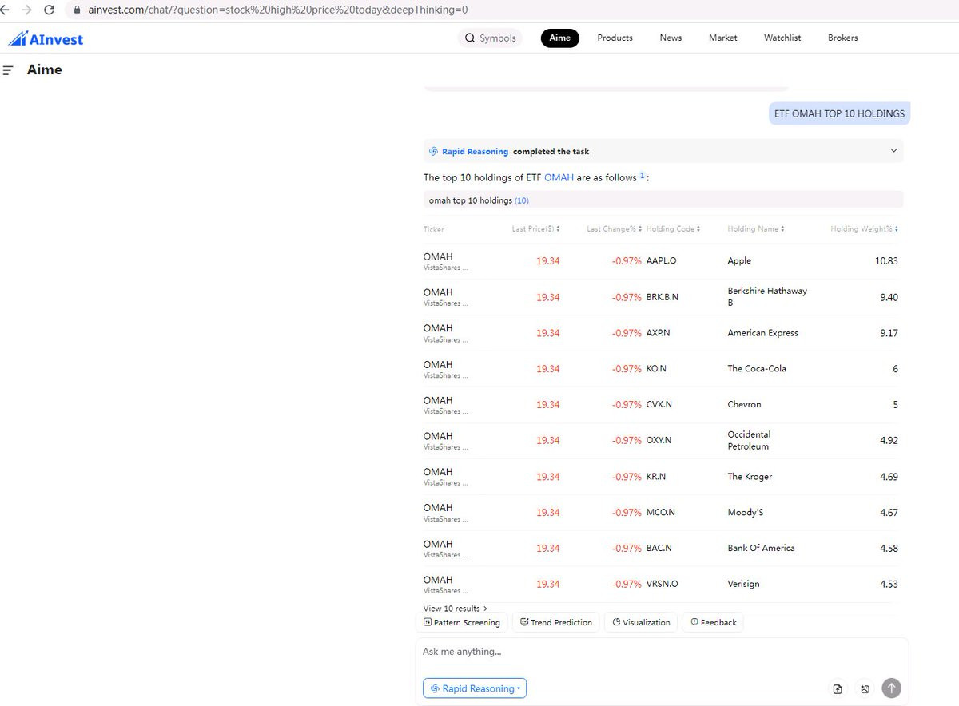Select the American Express holding name

(762, 333)
